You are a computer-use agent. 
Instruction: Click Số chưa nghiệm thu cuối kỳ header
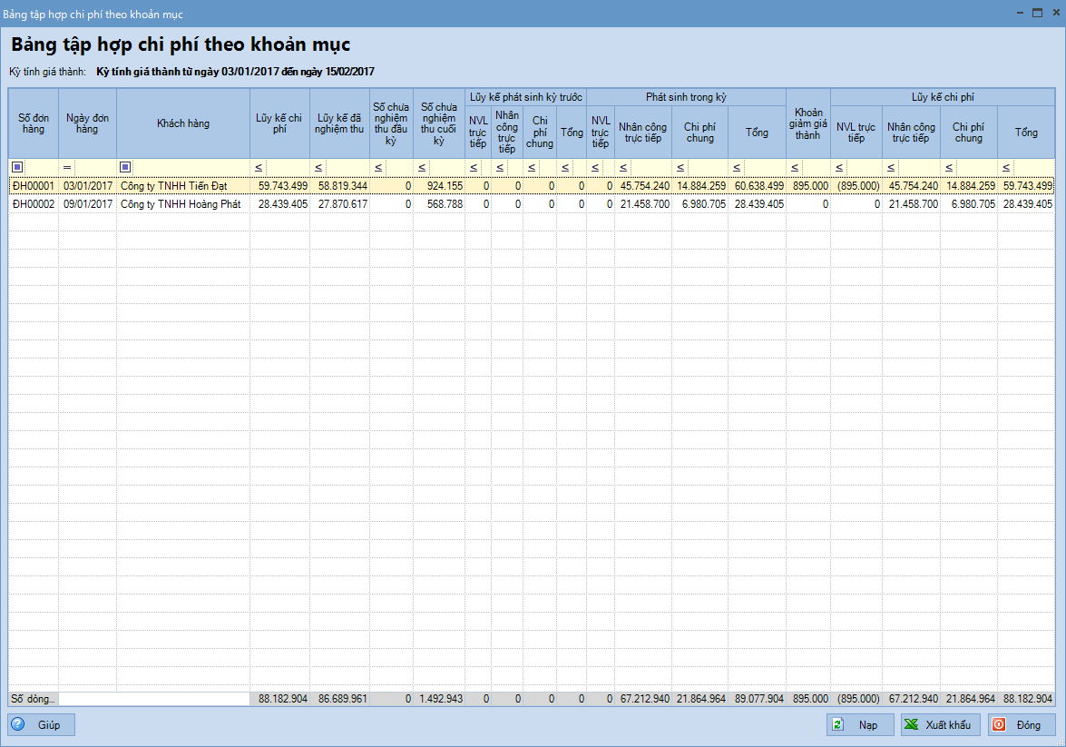tap(438, 123)
